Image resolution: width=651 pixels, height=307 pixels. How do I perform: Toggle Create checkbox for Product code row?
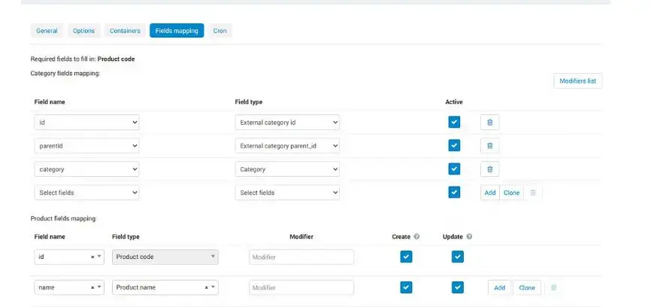point(406,257)
